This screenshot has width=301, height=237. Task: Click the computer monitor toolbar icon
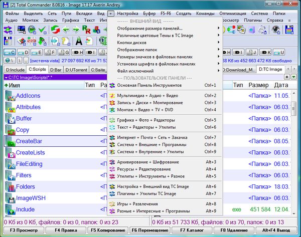point(21,30)
